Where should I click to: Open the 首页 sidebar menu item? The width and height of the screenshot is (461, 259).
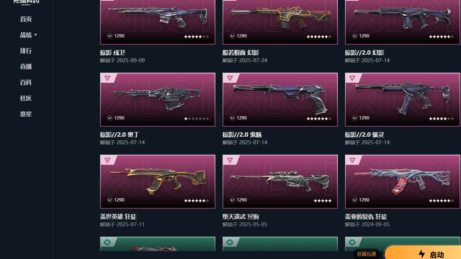(x=26, y=19)
